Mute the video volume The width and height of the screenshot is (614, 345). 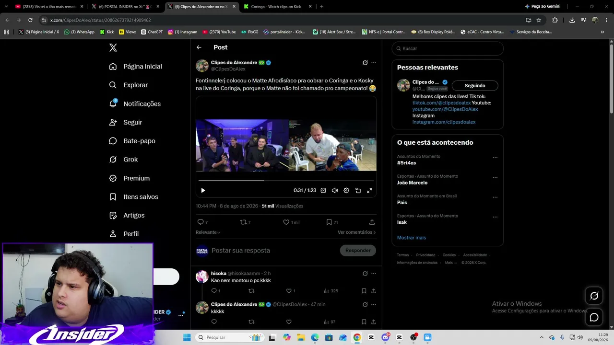click(335, 190)
